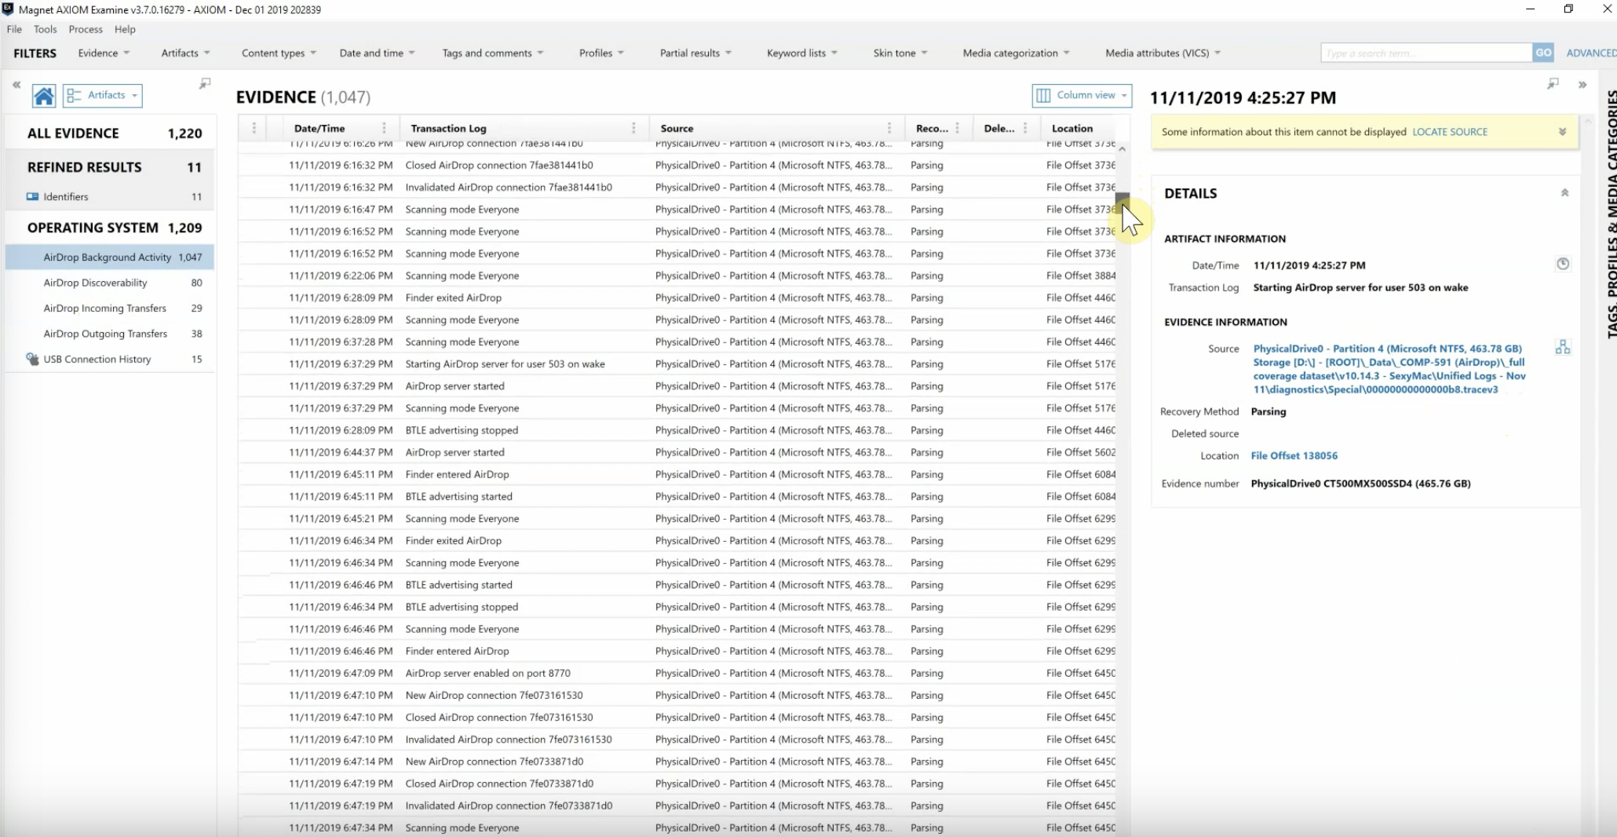Viewport: 1617px width, 837px height.
Task: Select USB Connection History artifact
Action: (110, 359)
